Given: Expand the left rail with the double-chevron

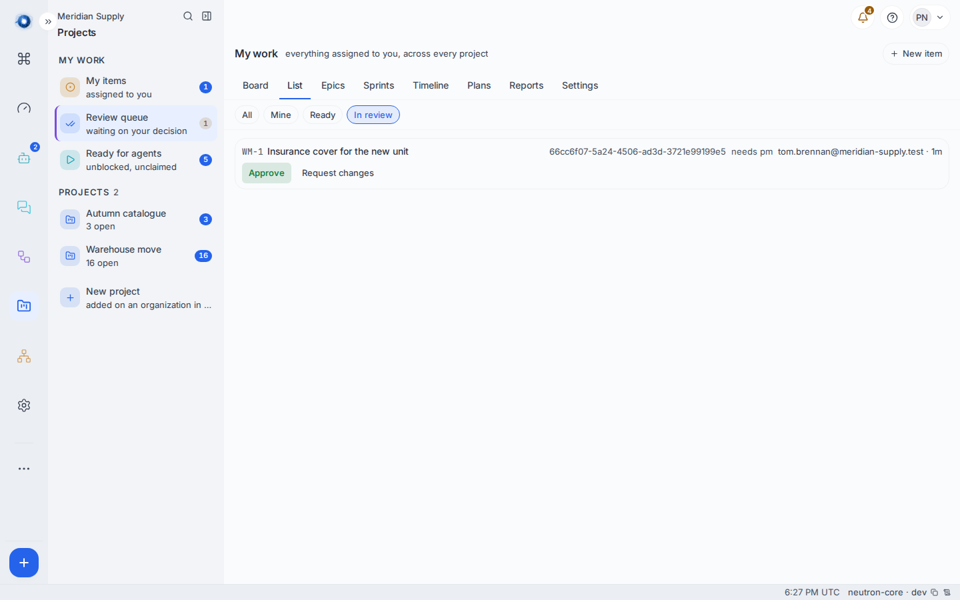Looking at the screenshot, I should coord(48,22).
